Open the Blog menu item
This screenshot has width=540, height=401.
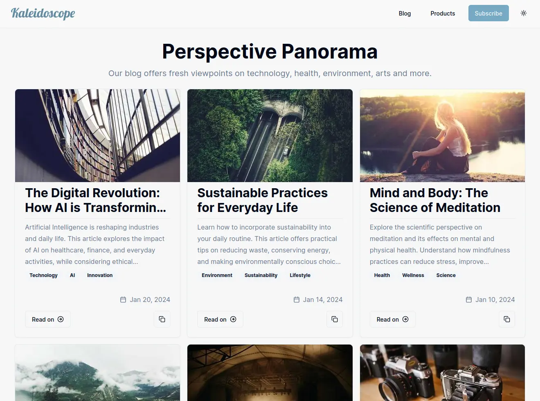[x=405, y=13]
